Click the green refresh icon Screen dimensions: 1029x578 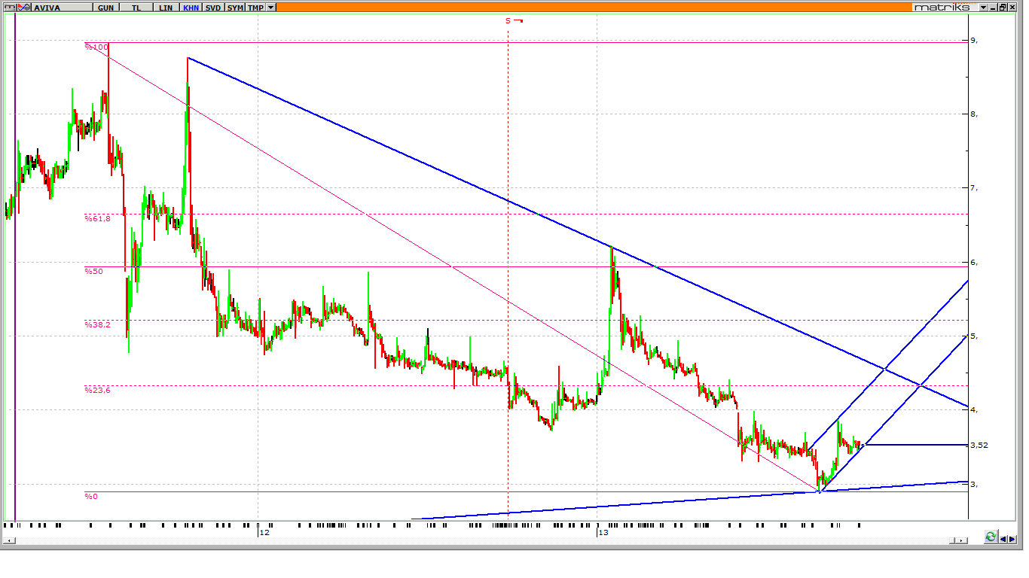point(991,537)
